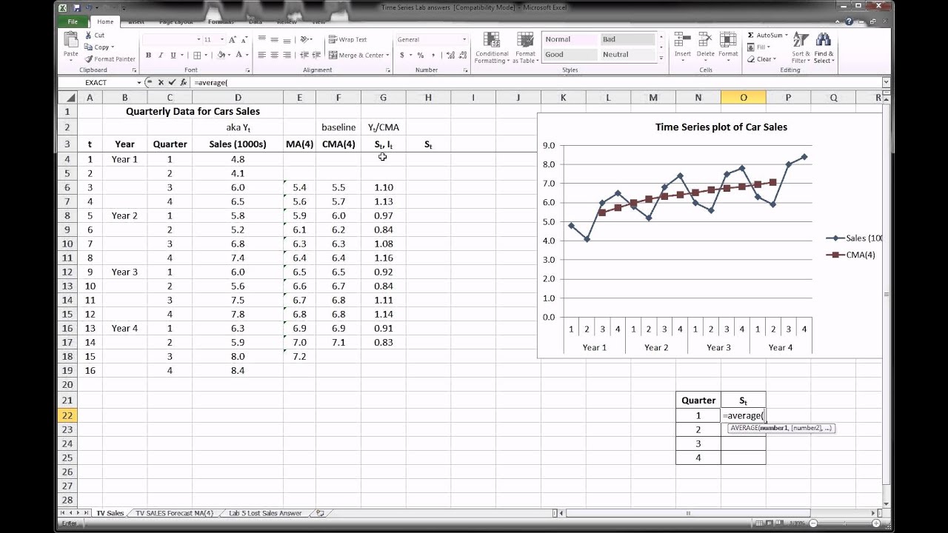Viewport: 948px width, 533px height.
Task: Select the Home ribbon tab
Action: 105,21
